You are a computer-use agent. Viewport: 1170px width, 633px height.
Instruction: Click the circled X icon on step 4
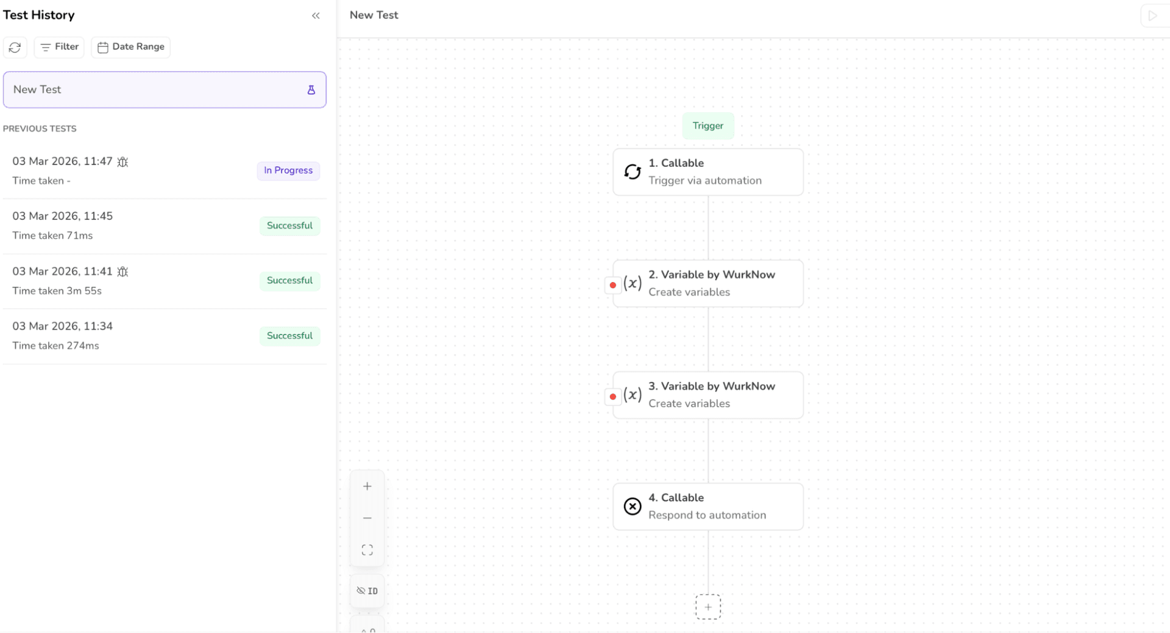tap(633, 506)
